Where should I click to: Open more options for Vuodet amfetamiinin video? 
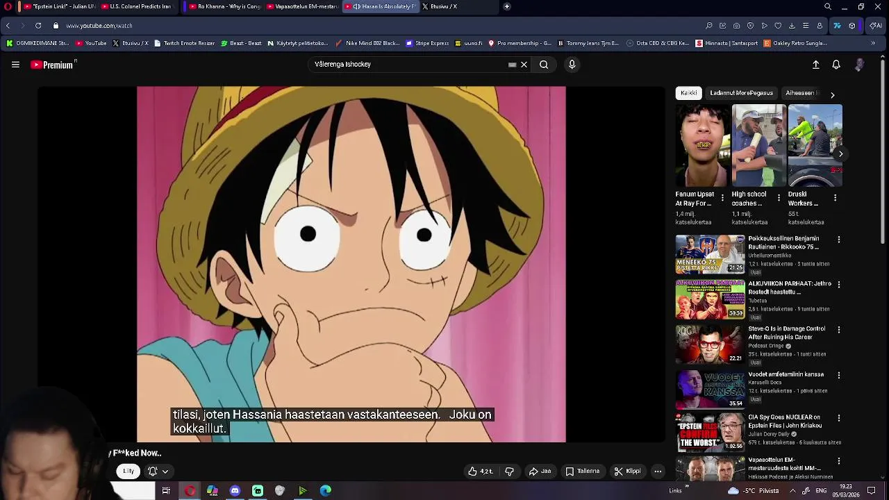[839, 375]
